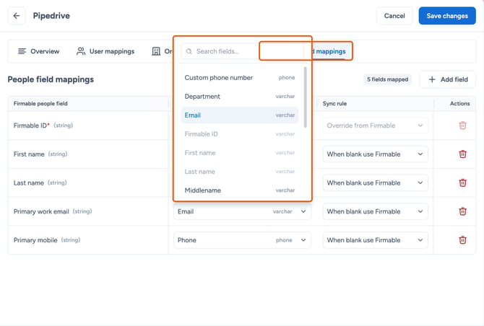Open the Phone field dropdown
This screenshot has height=326, width=484.
click(242, 240)
